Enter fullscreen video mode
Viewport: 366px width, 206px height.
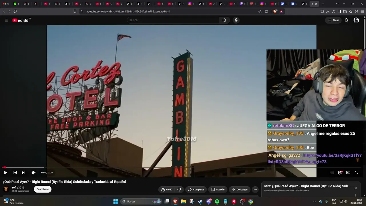tap(357, 173)
